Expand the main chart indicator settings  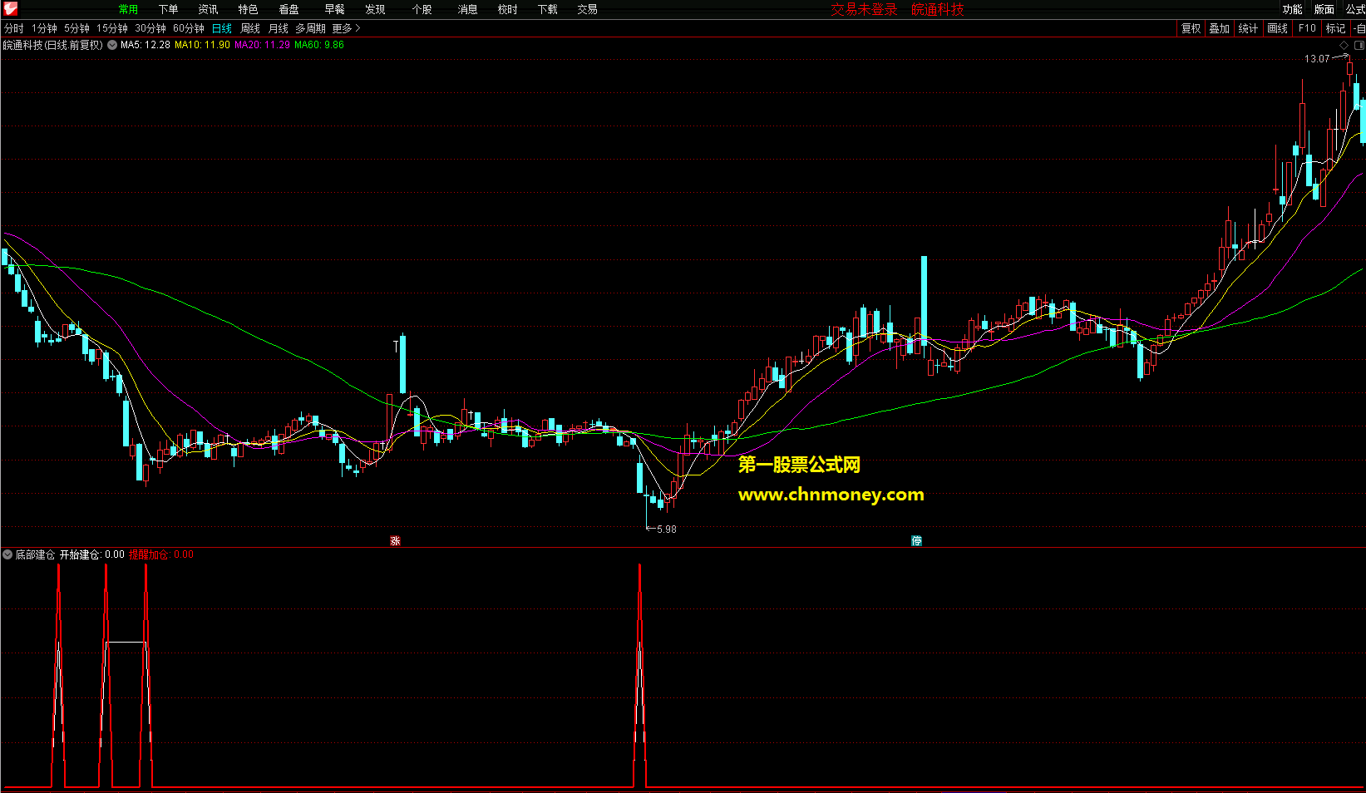112,45
